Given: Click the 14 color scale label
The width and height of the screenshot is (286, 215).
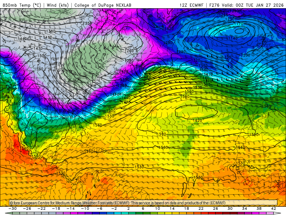Looking at the screenshot, I should (172, 209).
